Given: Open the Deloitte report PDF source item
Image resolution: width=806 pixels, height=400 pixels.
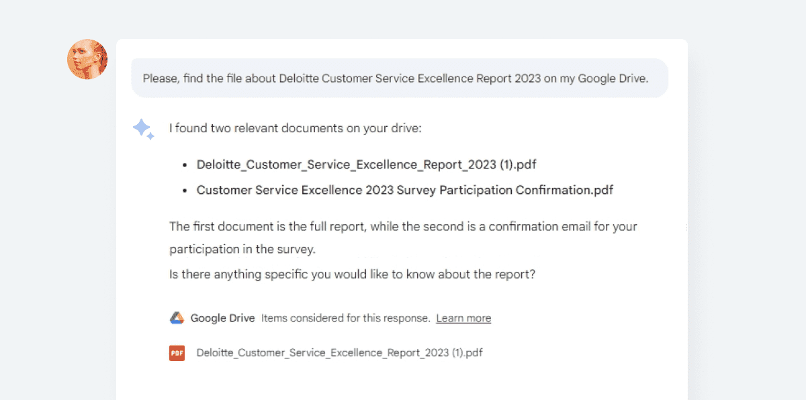Looking at the screenshot, I should [x=339, y=352].
